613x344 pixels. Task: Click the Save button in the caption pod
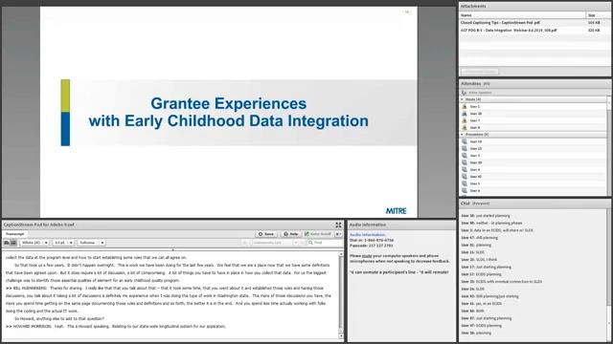click(x=266, y=234)
